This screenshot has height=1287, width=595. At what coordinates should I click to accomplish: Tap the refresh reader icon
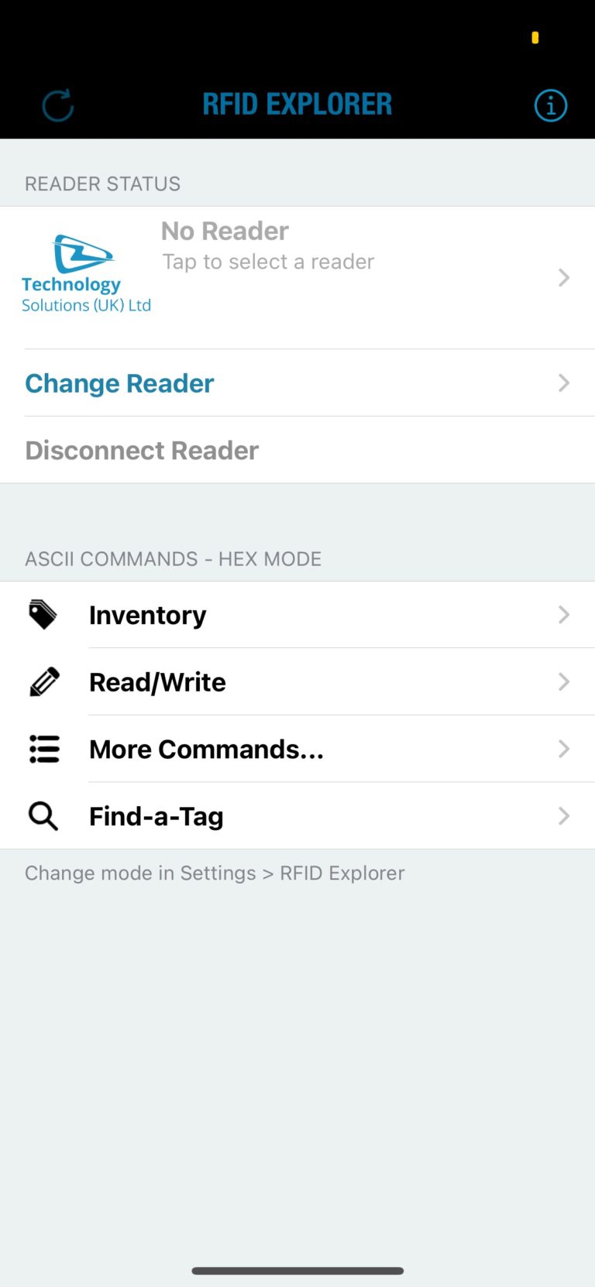point(58,105)
